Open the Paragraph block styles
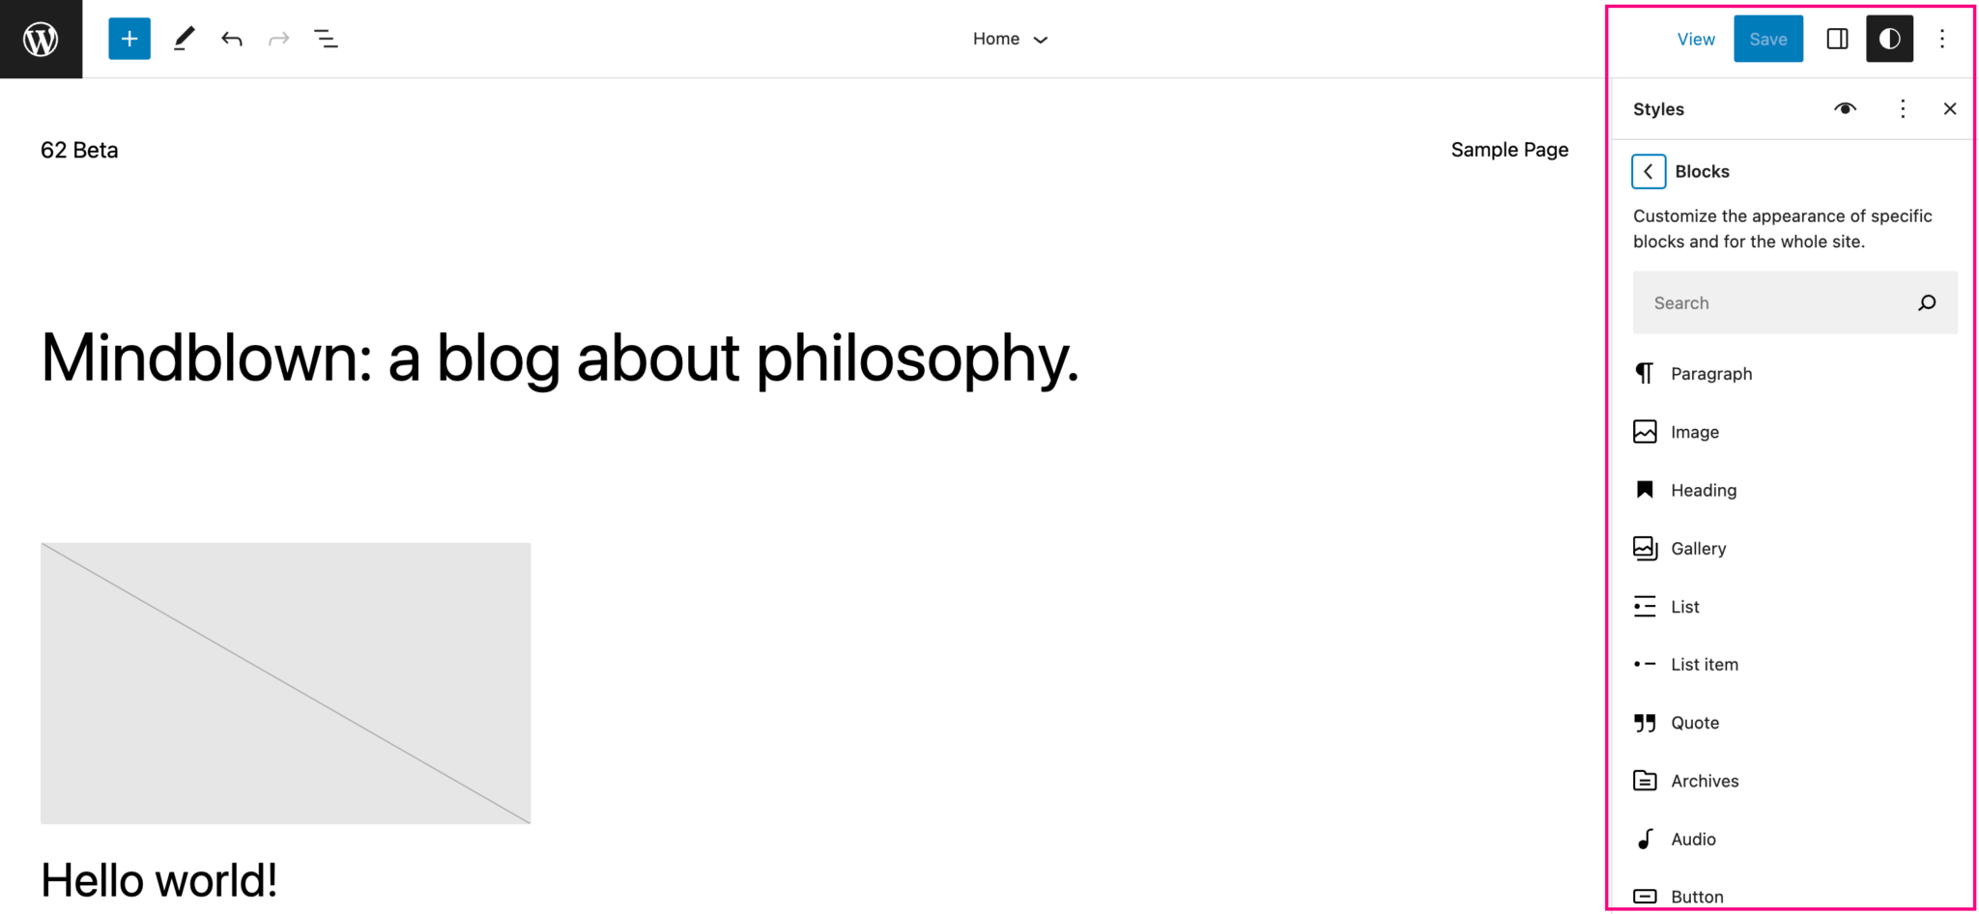Viewport: 1979px width, 914px height. [x=1711, y=374]
